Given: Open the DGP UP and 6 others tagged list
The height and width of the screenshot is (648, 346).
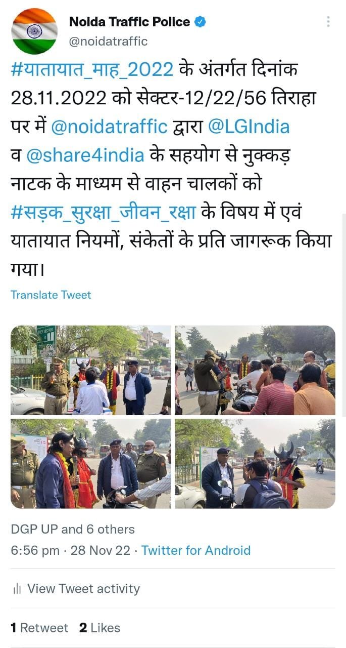Looking at the screenshot, I should click(x=73, y=530).
